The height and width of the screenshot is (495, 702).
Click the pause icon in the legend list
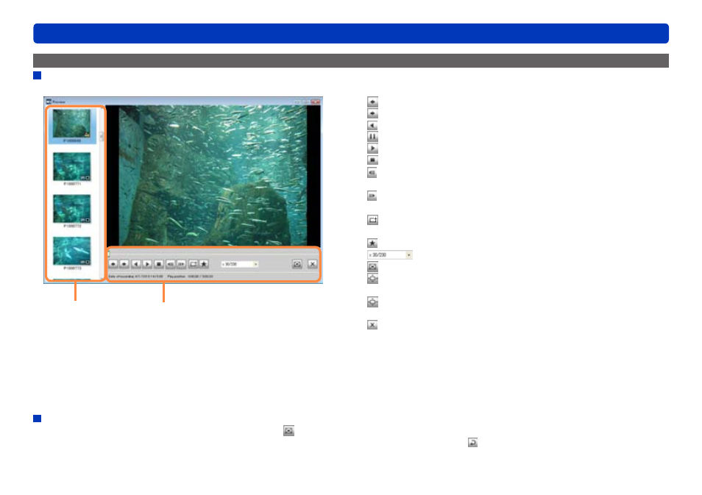click(x=372, y=137)
